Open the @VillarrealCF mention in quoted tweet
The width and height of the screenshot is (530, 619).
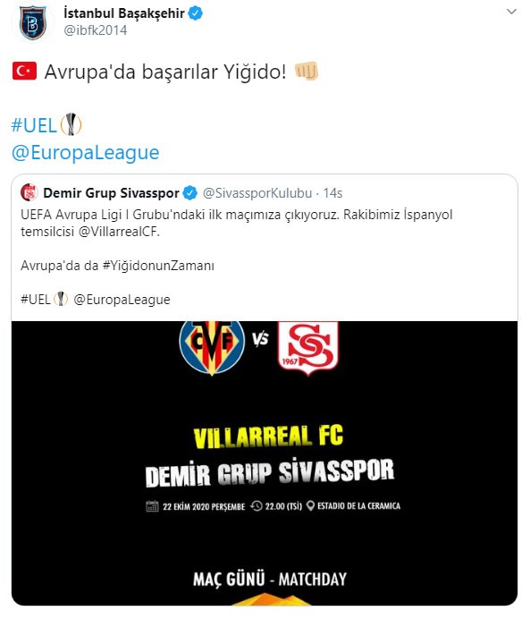click(119, 232)
